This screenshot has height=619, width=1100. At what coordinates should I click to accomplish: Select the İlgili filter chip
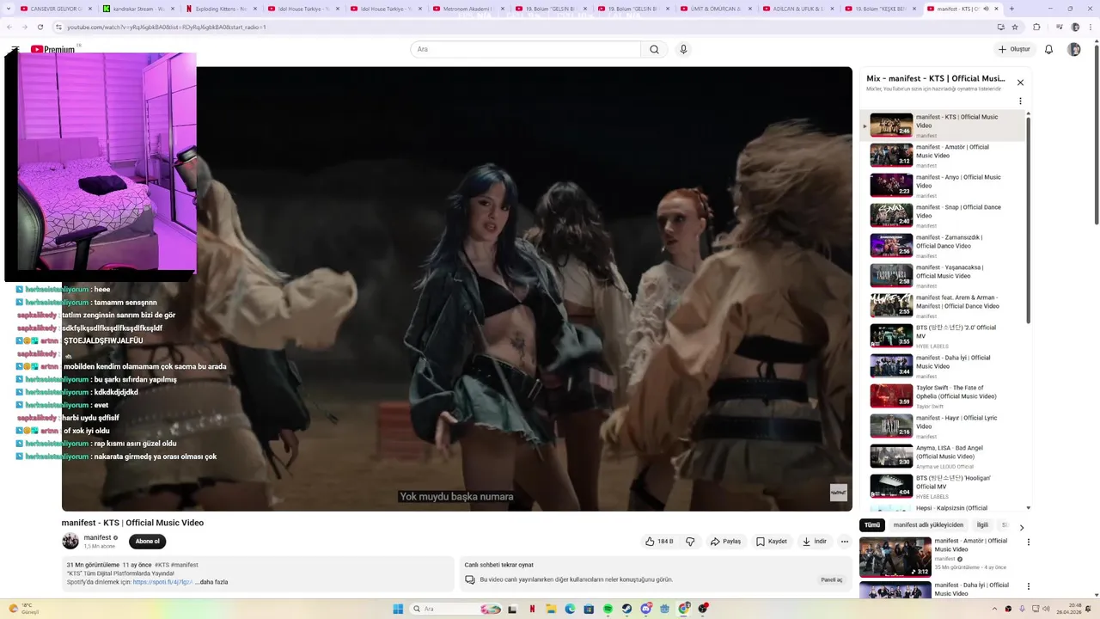point(982,525)
